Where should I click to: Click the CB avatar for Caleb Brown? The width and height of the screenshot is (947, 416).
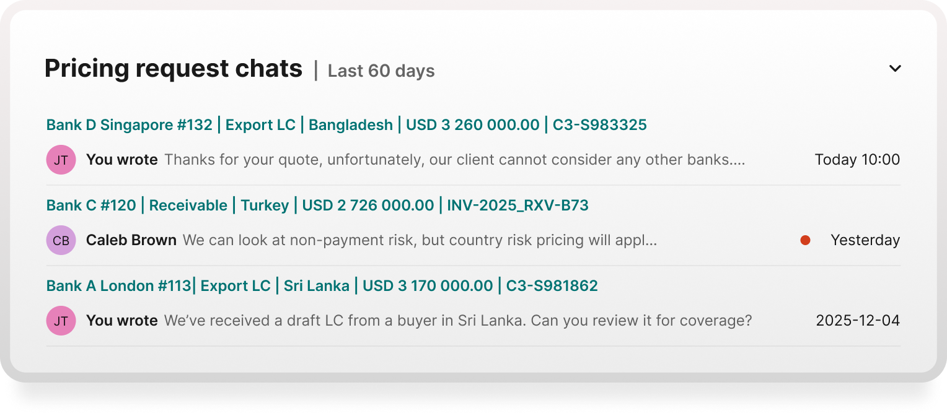click(61, 240)
